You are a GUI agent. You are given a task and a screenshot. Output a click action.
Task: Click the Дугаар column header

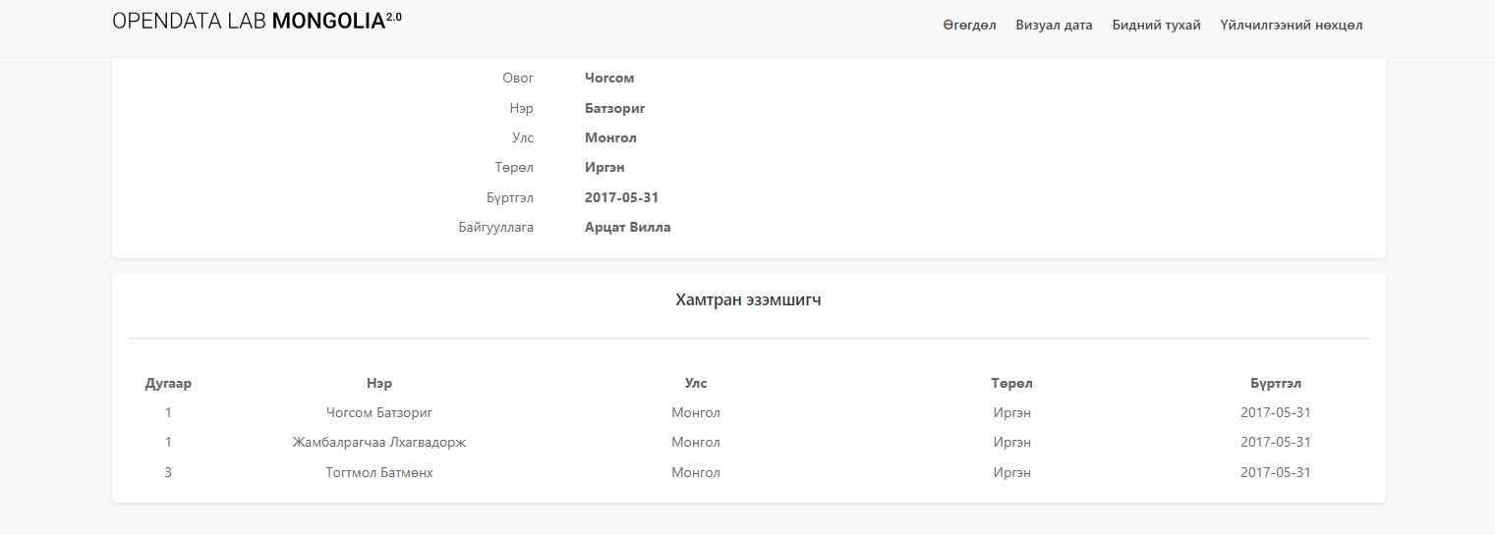168,383
